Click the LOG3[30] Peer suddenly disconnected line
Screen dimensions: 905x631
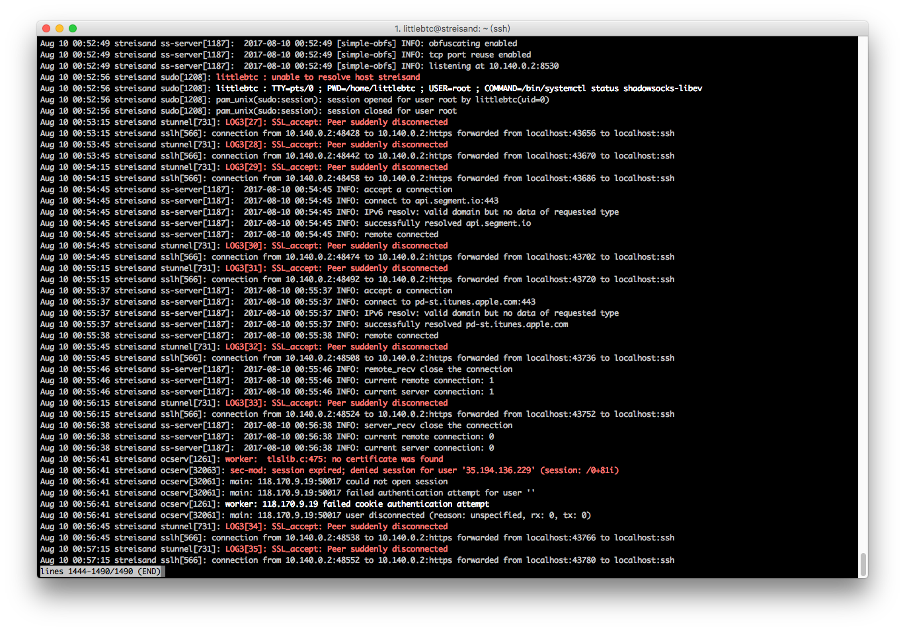[244, 246]
